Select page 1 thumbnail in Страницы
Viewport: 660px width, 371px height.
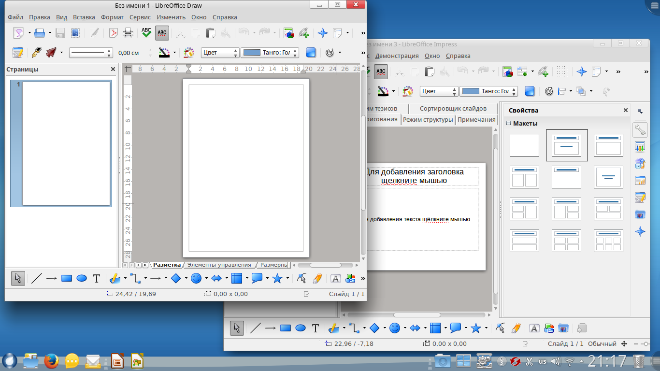[66, 143]
